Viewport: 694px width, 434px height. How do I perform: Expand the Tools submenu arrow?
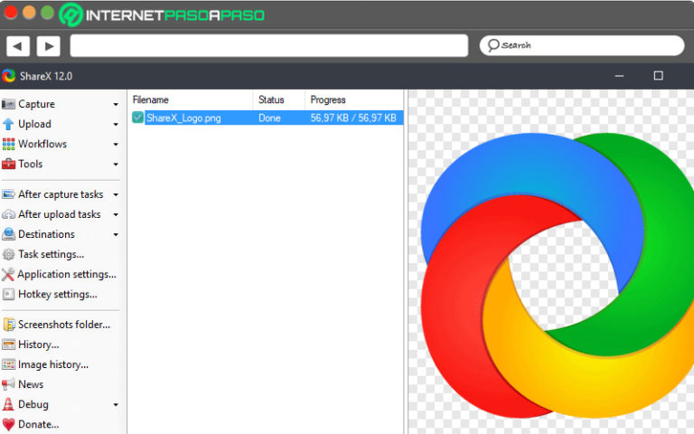click(116, 165)
